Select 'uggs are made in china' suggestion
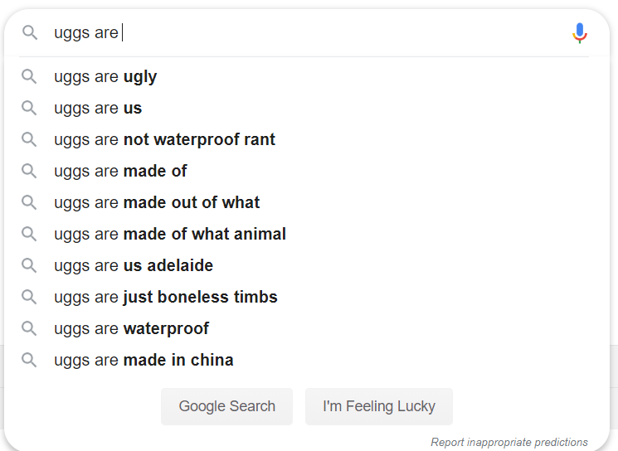The image size is (618, 451). click(x=144, y=361)
